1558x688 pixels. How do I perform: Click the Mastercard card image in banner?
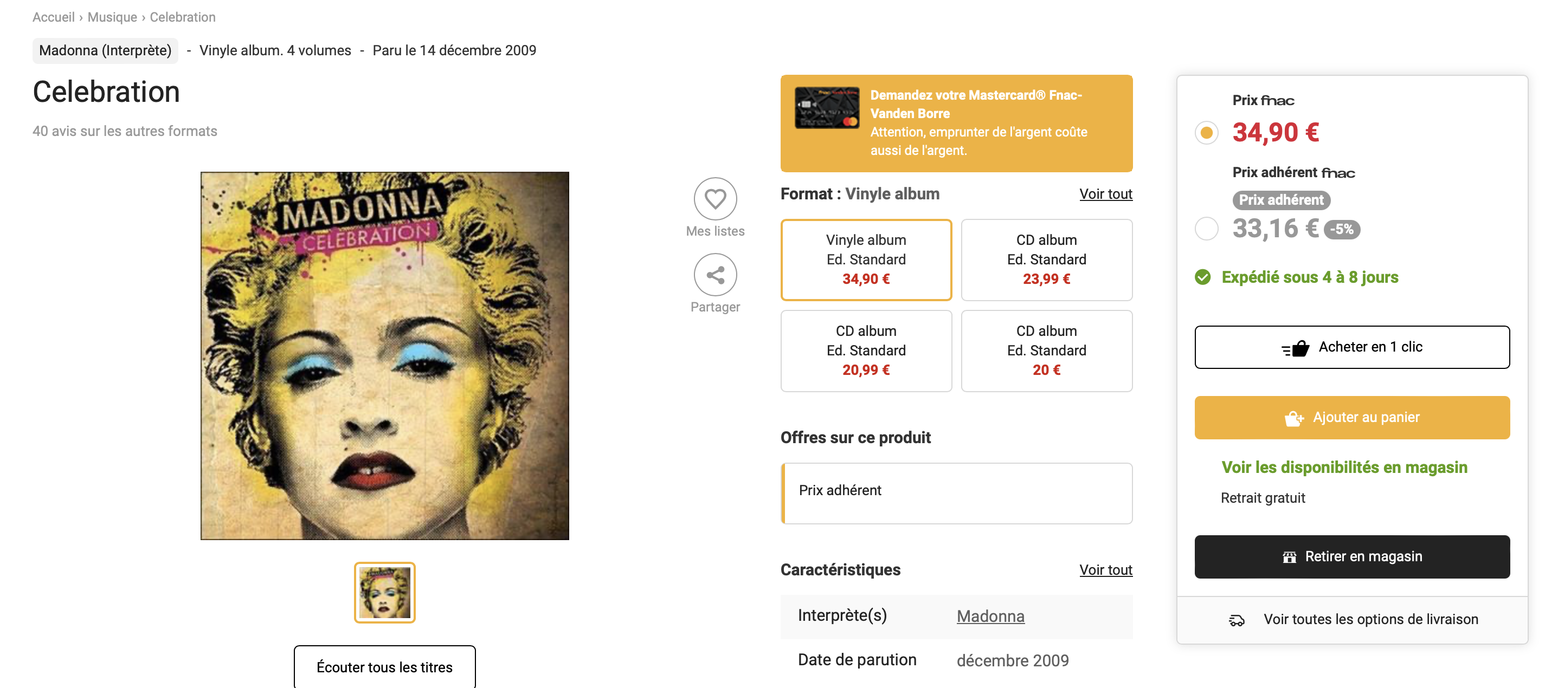pos(826,108)
